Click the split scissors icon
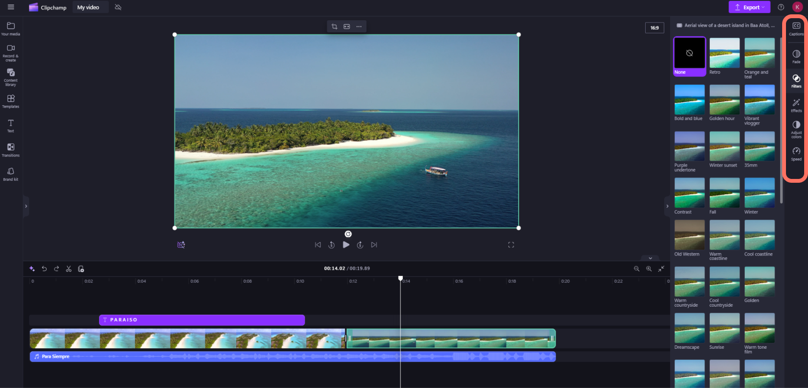The image size is (808, 388). 68,269
